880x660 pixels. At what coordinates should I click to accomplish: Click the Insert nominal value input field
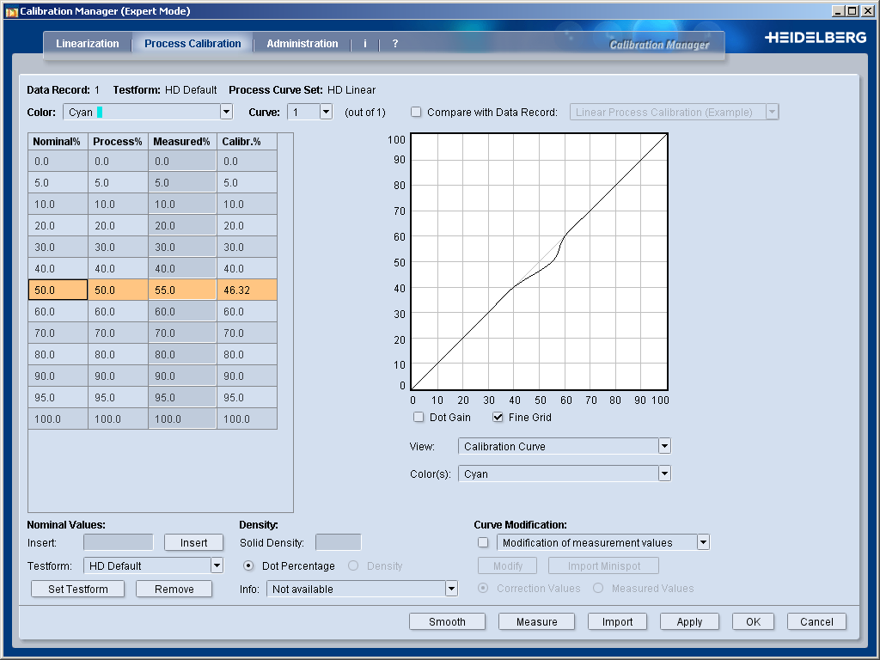(x=118, y=542)
